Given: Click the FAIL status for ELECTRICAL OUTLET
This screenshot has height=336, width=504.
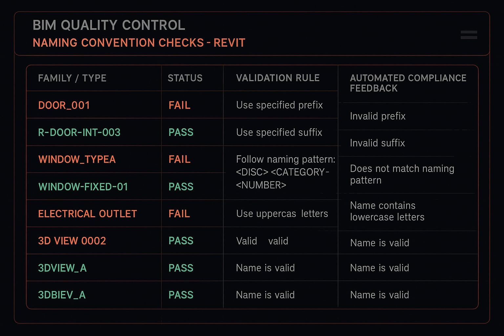Looking at the screenshot, I should (x=179, y=214).
